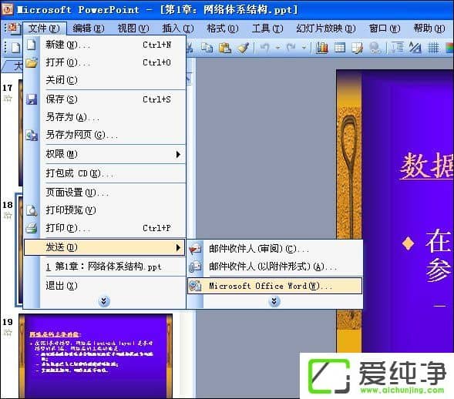Choose 退出 in the File menu
Viewport: 454px width, 399px height.
[x=104, y=286]
